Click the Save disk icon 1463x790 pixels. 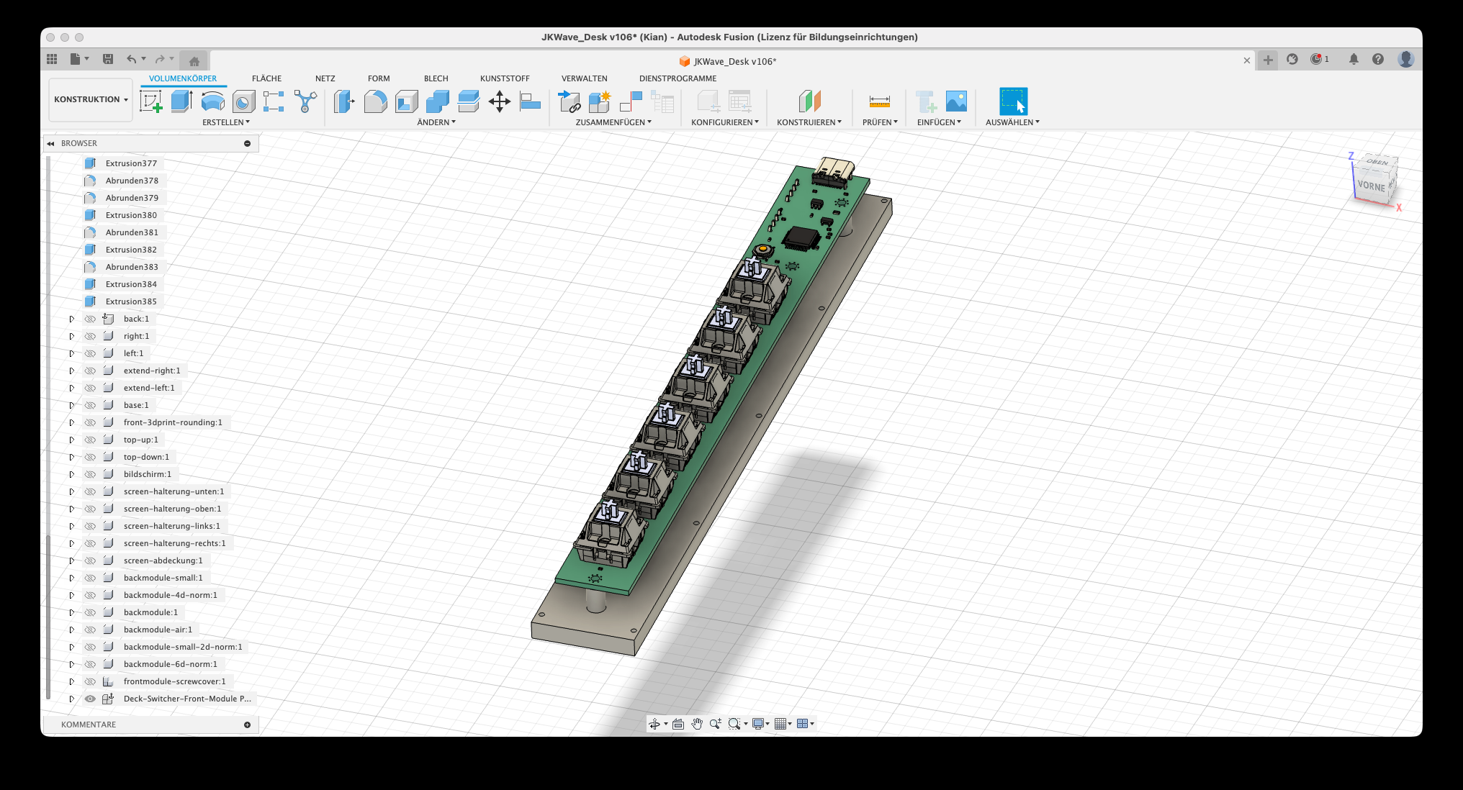pos(108,59)
